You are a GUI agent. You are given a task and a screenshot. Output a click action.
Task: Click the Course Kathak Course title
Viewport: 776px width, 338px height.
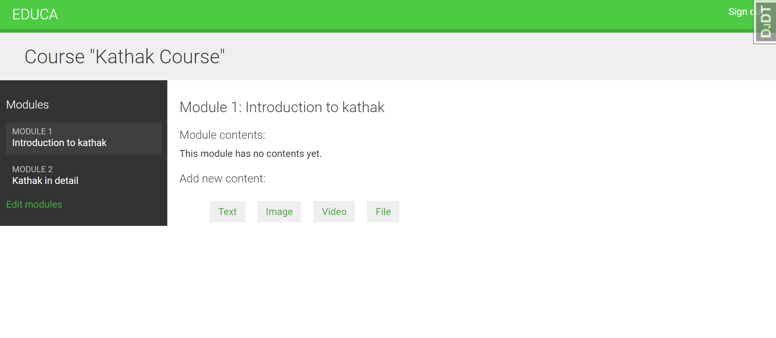point(124,56)
